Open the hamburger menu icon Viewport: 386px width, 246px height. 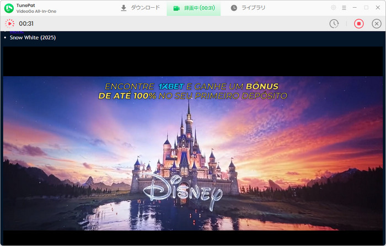(344, 8)
